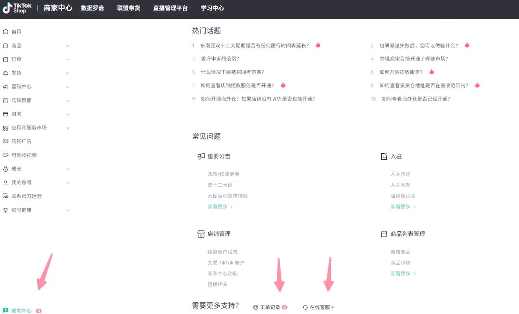Open 商品 via its sidebar icon
This screenshot has height=314, width=519.
tap(6, 45)
